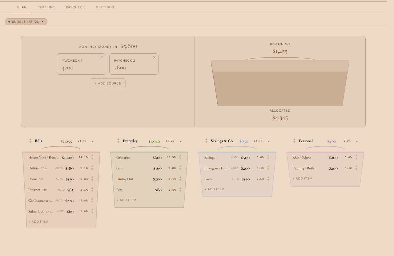394x256 pixels.
Task: Collapse the Savings & Goals category triangle
Action: (x=269, y=141)
